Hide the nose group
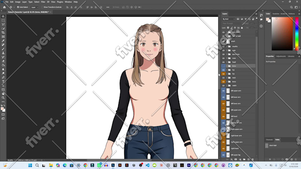This screenshot has height=169, width=301. coord(224,58)
